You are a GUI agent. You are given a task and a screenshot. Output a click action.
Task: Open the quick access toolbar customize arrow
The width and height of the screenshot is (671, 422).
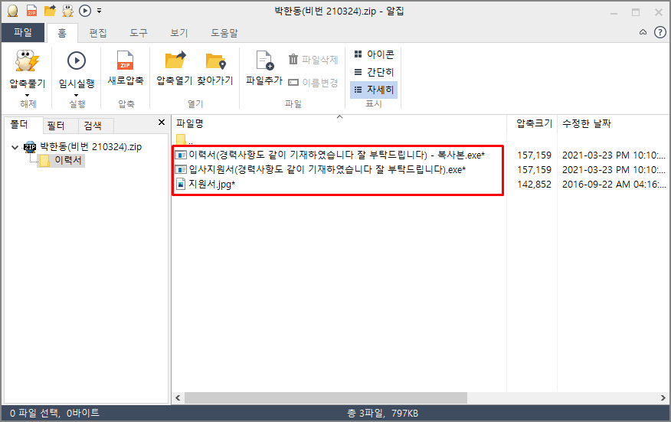(100, 11)
